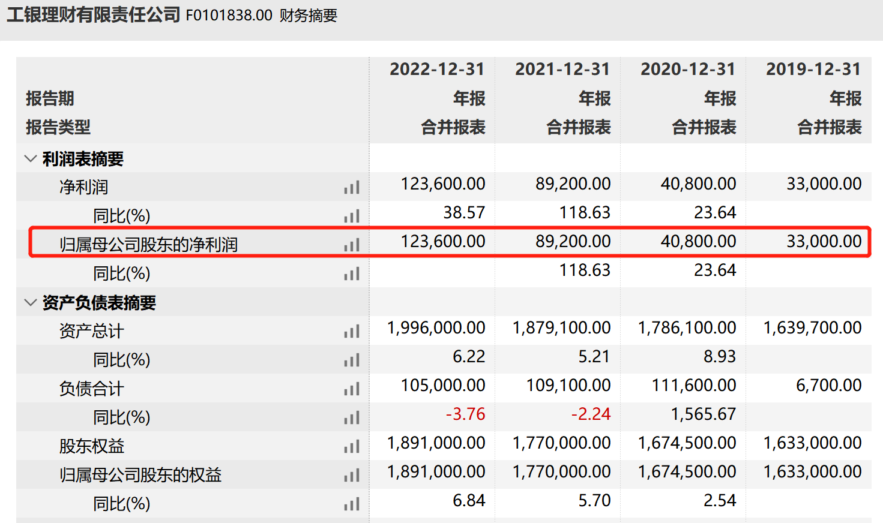883x523 pixels.
Task: Select the 2022-12-31 column header
Action: 437,70
